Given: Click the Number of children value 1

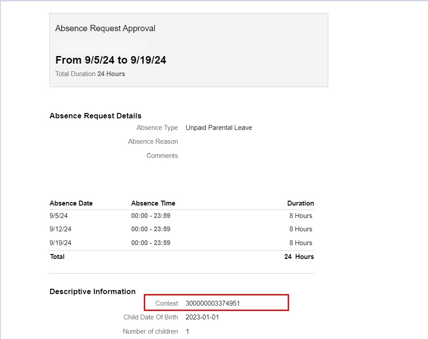Looking at the screenshot, I should pyautogui.click(x=188, y=331).
